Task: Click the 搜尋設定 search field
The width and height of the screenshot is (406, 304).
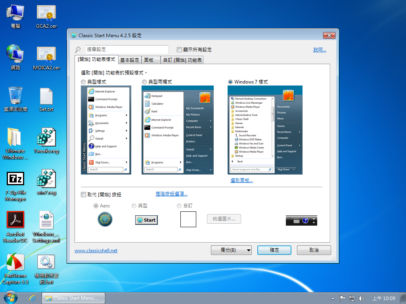Action: 126,49
